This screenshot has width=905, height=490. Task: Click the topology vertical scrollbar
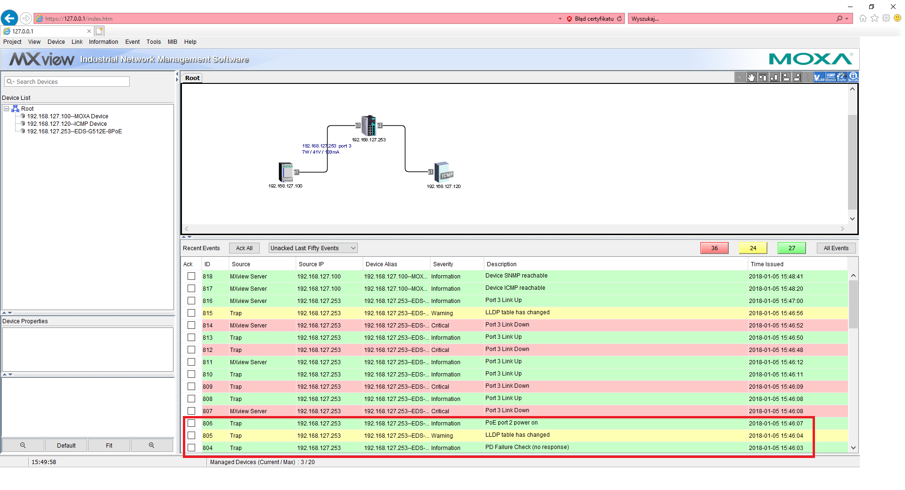tap(852, 162)
